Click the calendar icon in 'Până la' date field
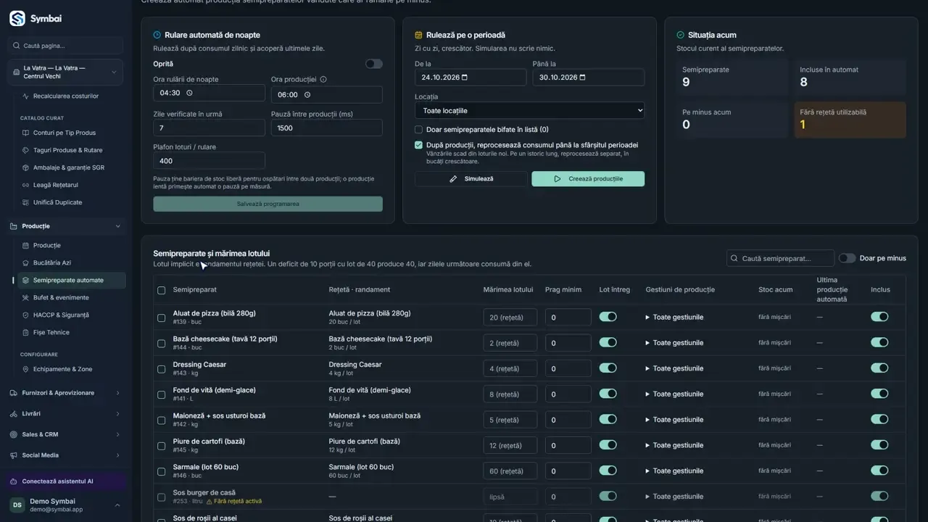 tap(582, 78)
